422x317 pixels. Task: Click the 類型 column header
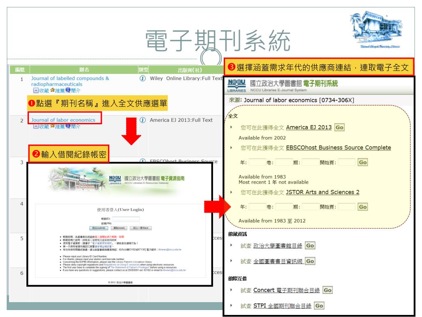[143, 69]
